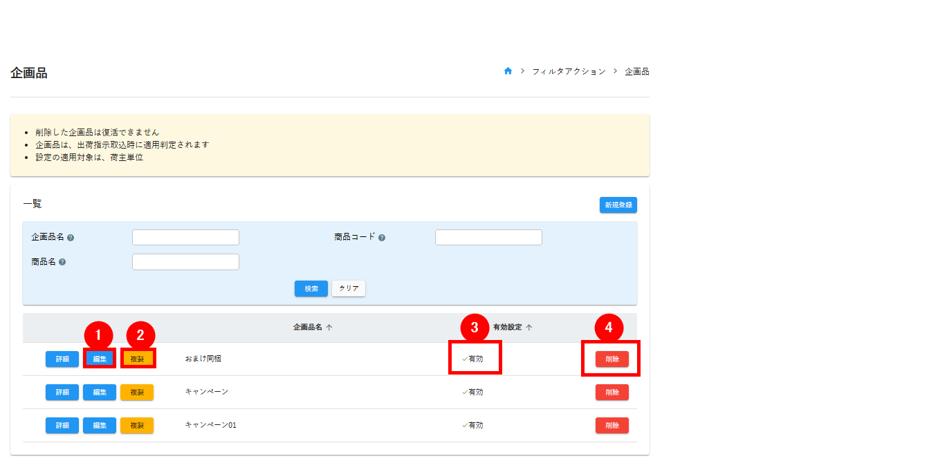Edit the キャンペーン01 row

(x=100, y=426)
